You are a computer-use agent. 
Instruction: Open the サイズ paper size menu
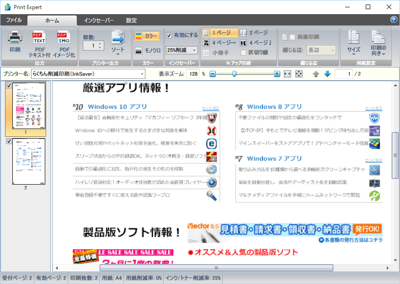353,43
